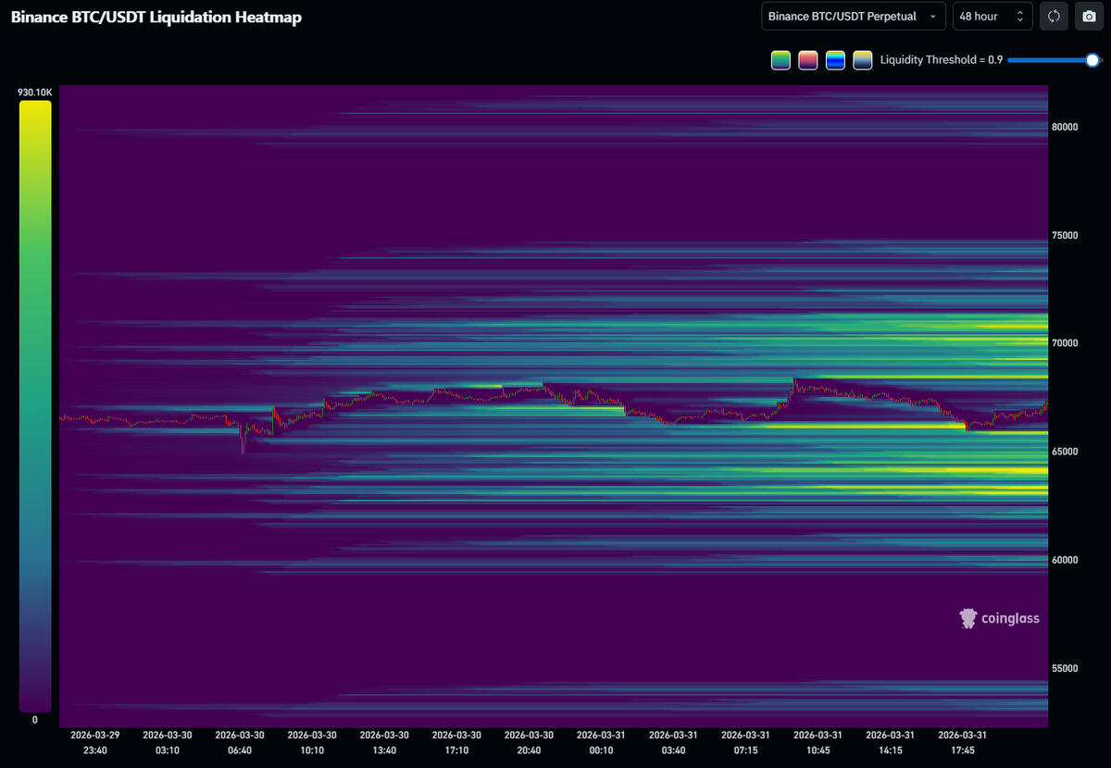Open the Binance BTC/USDT Perpetual pair dropdown
The image size is (1111, 768).
tap(854, 17)
